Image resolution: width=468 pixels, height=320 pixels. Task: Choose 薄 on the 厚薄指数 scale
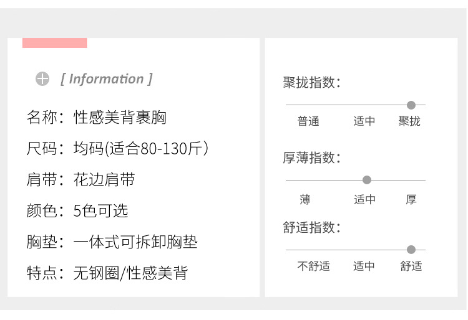(x=305, y=200)
